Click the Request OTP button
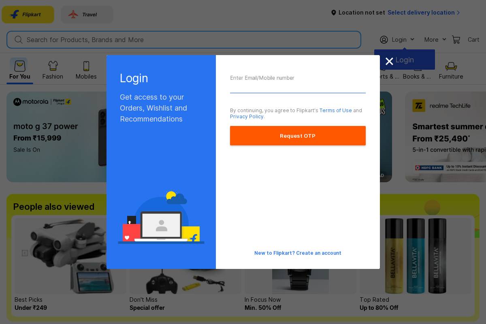This screenshot has width=486, height=324. pyautogui.click(x=298, y=136)
